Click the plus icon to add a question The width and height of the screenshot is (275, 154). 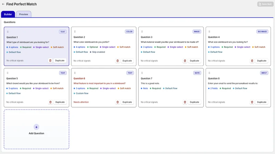click(x=36, y=127)
